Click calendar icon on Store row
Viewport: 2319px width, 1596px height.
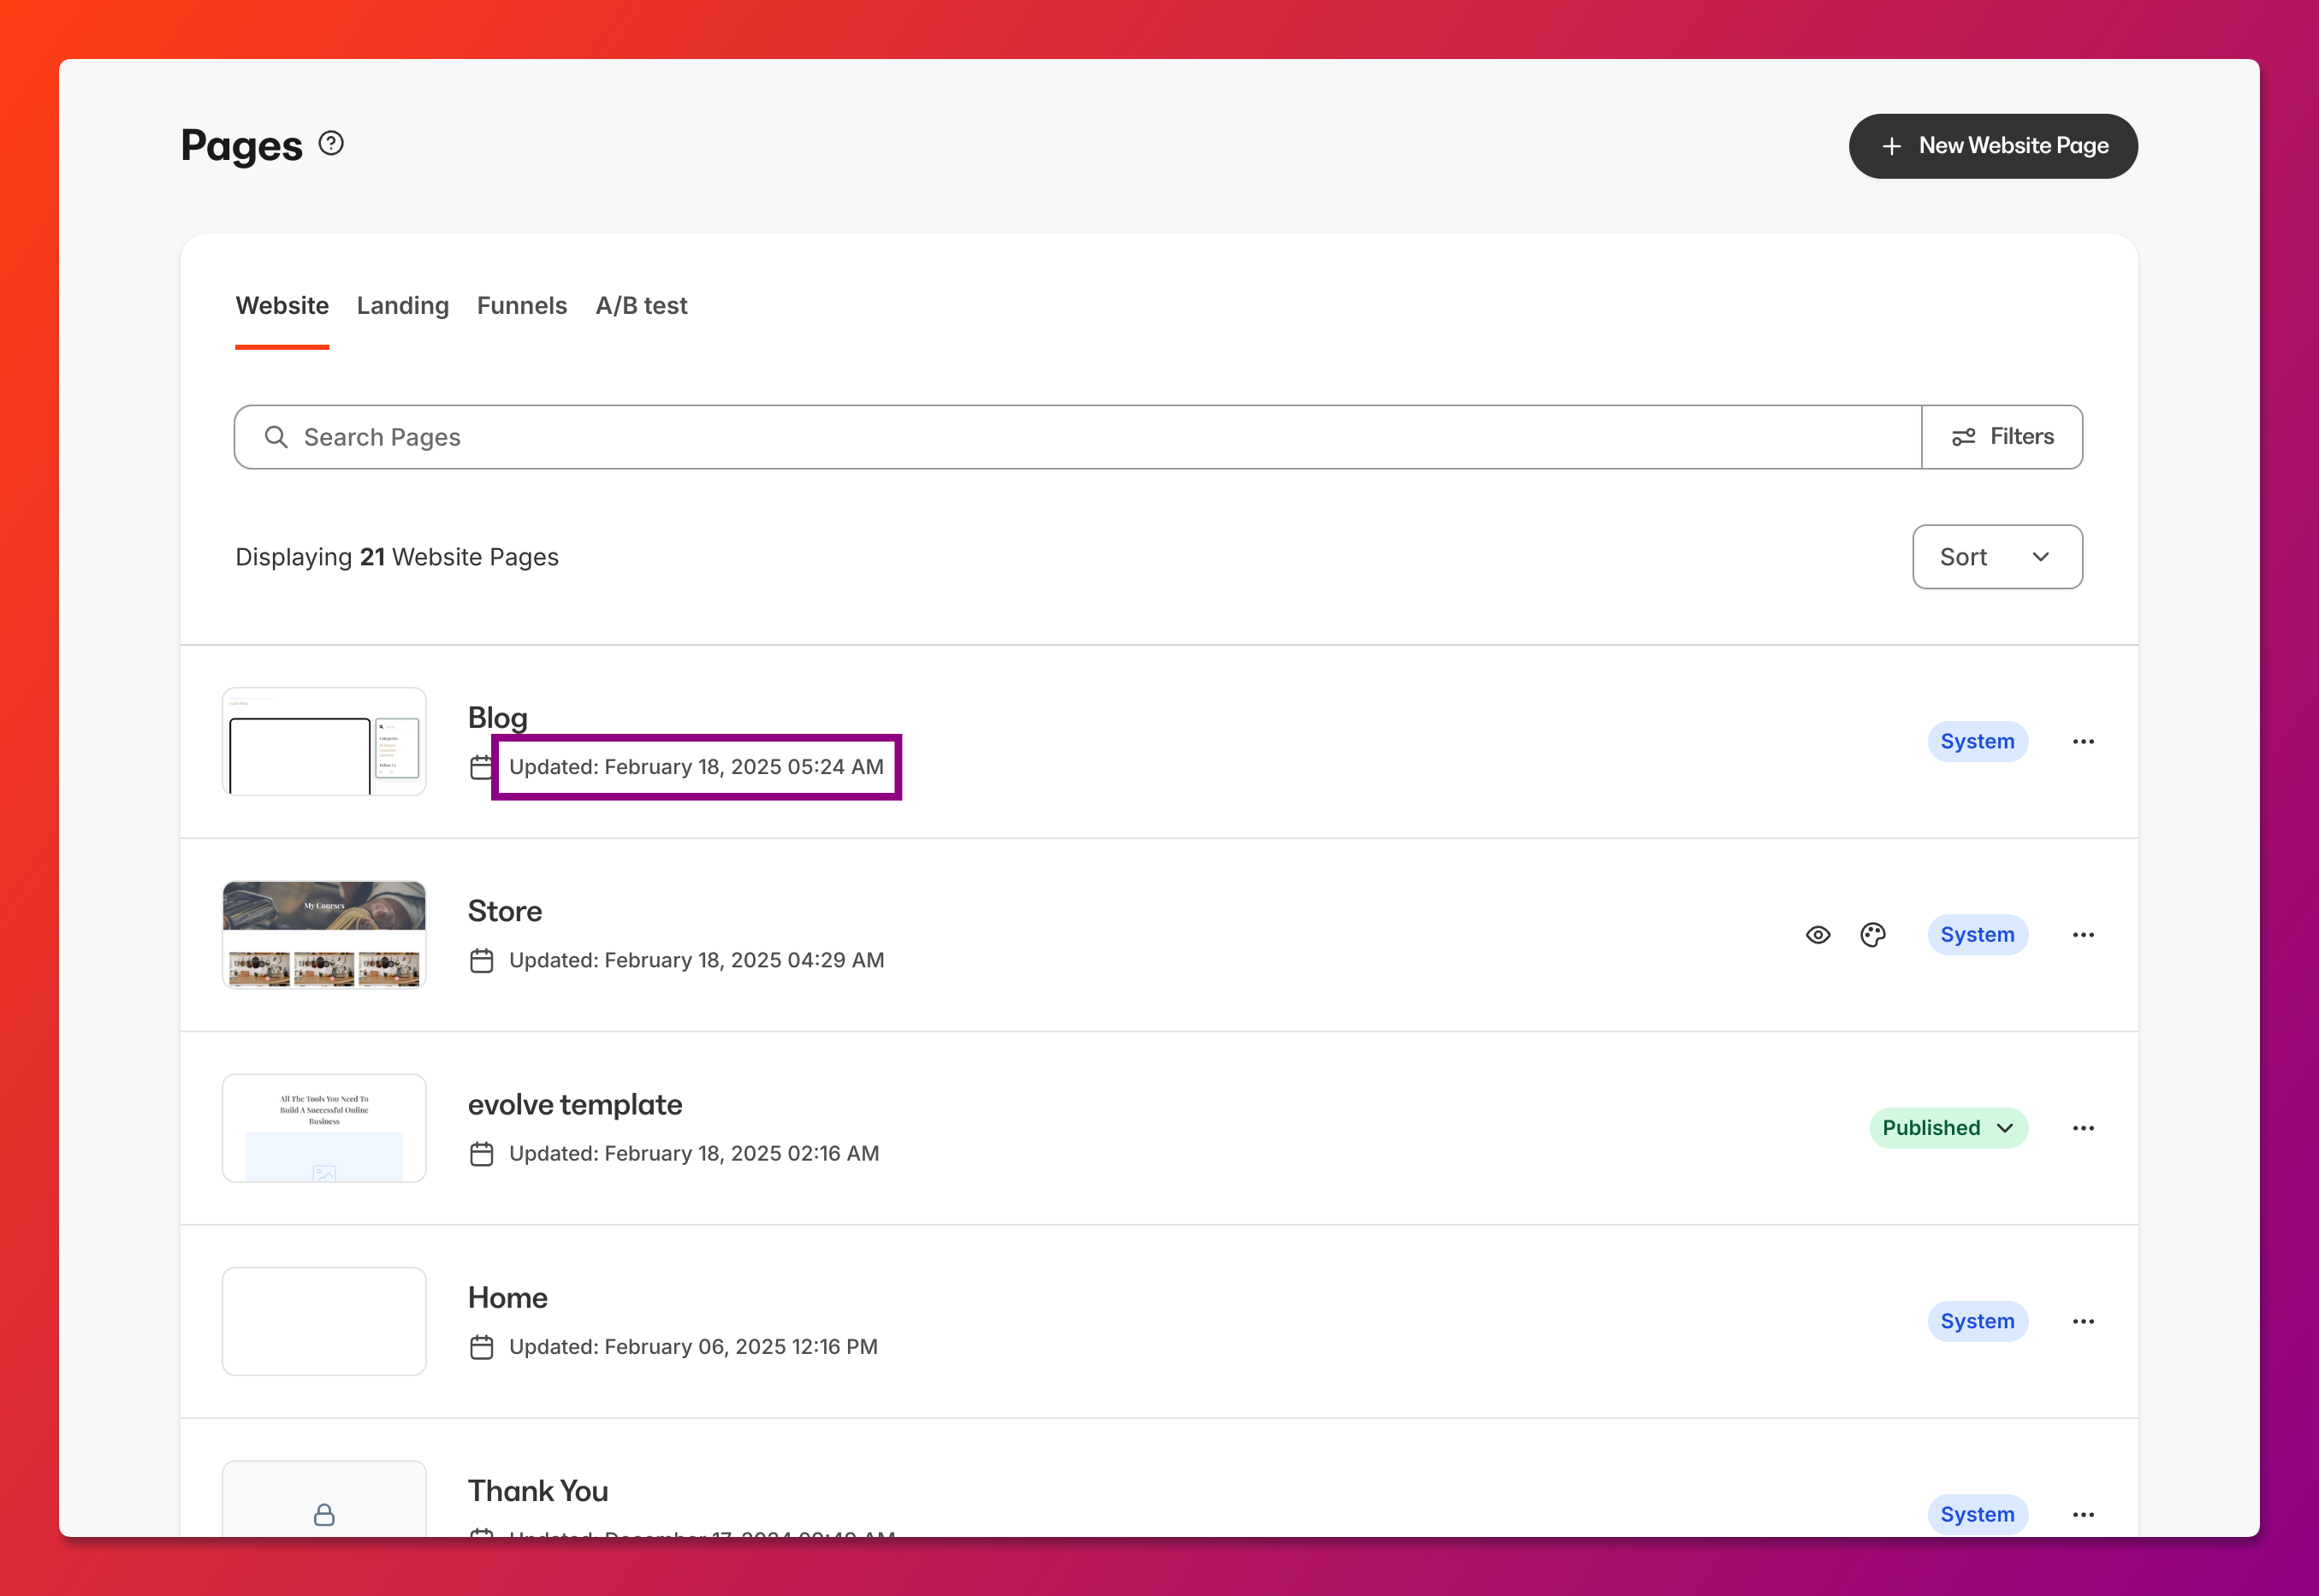click(483, 960)
